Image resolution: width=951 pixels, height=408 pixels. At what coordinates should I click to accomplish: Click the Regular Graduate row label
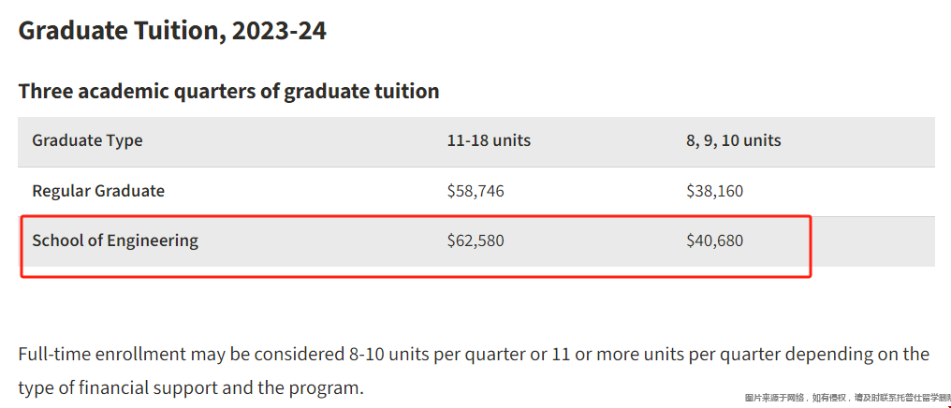tap(98, 191)
